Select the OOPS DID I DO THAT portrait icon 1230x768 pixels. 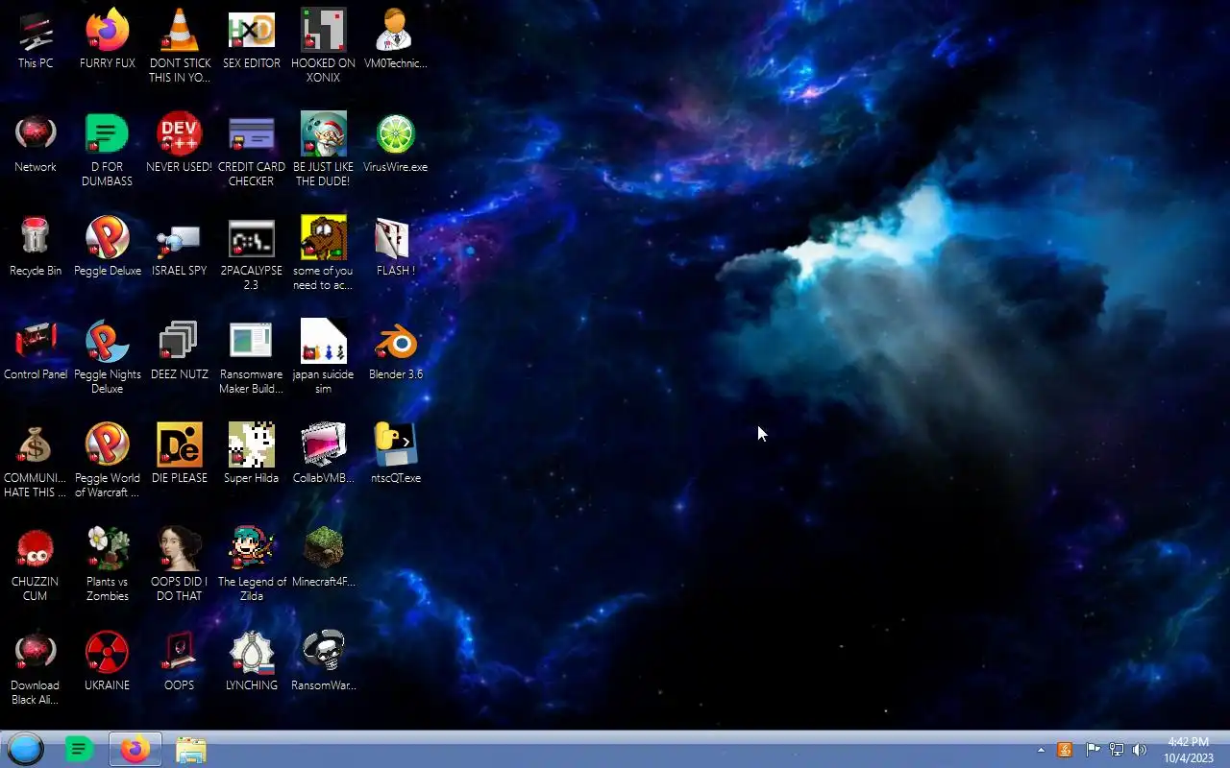click(x=180, y=565)
